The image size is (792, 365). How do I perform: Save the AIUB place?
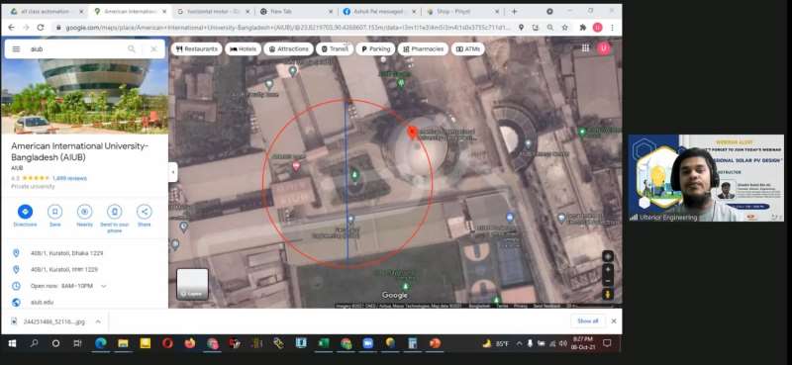click(55, 212)
